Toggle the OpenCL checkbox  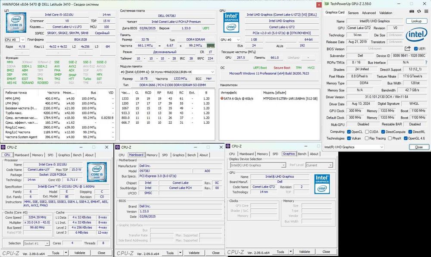pyautogui.click(x=349, y=132)
